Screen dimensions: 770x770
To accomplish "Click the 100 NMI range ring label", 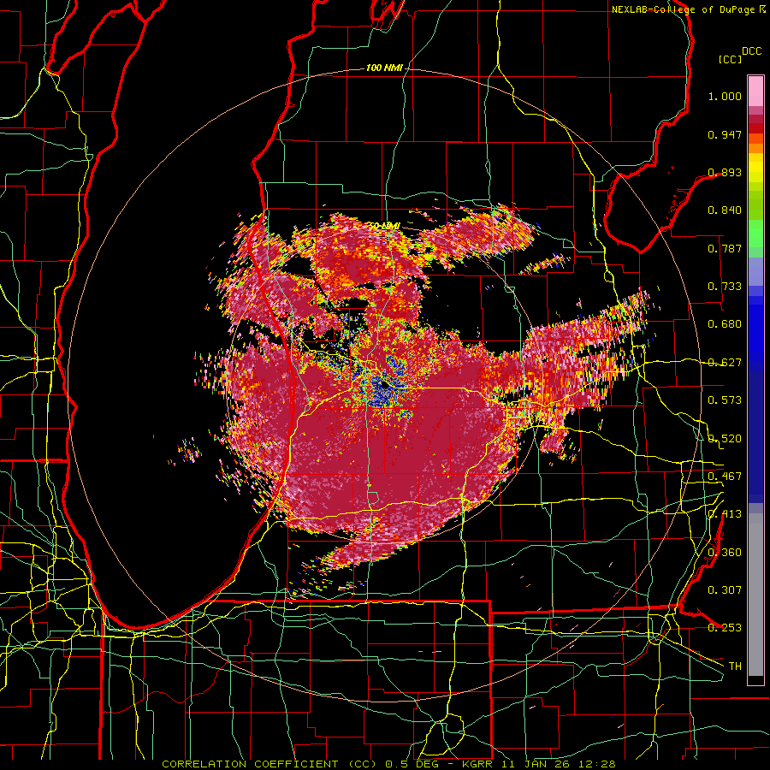I will click(384, 68).
